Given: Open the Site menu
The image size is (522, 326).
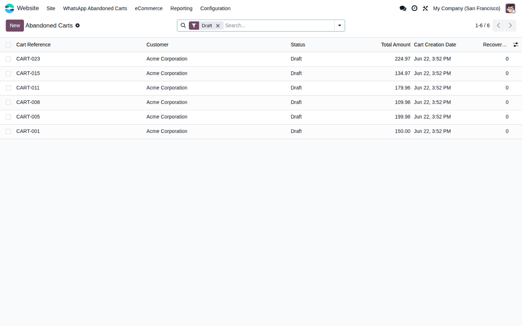Looking at the screenshot, I should [x=51, y=8].
